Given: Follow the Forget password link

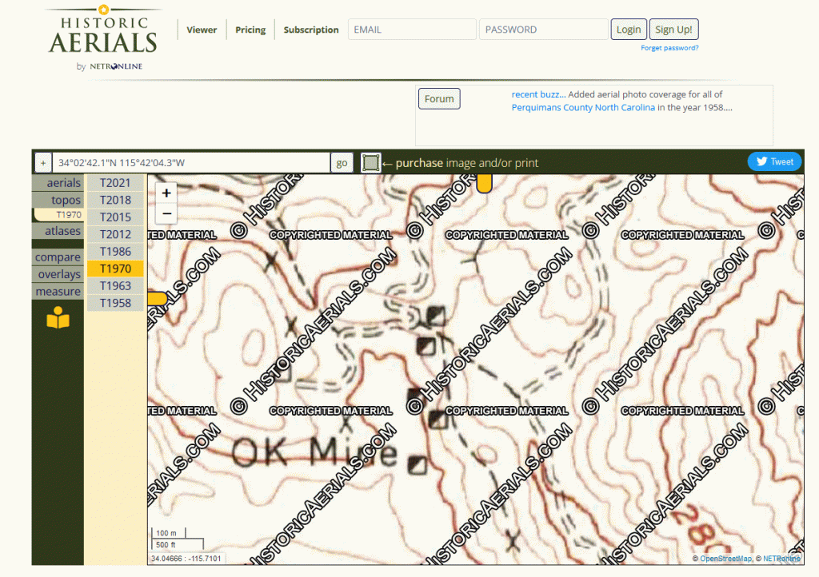Looking at the screenshot, I should click(x=669, y=48).
